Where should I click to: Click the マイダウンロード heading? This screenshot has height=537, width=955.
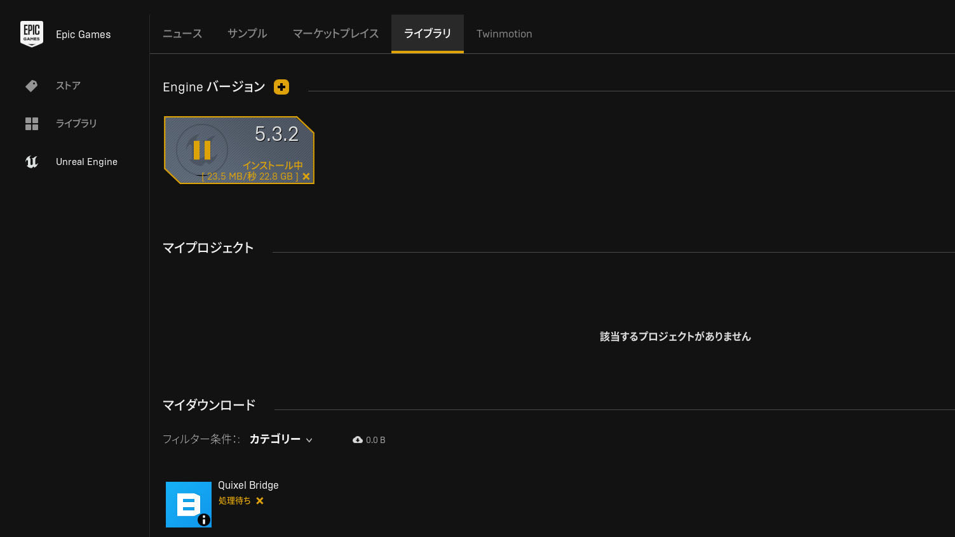click(209, 405)
